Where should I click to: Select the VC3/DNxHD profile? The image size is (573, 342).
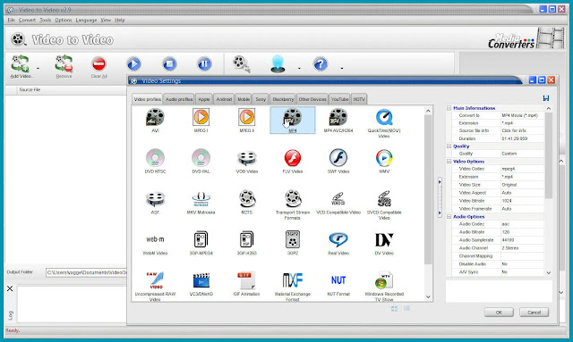(x=201, y=280)
